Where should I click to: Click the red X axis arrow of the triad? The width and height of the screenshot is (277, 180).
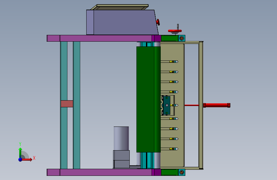pyautogui.click(x=27, y=160)
